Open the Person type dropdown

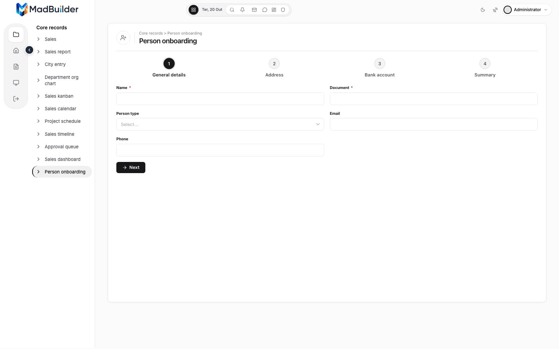pos(220,124)
